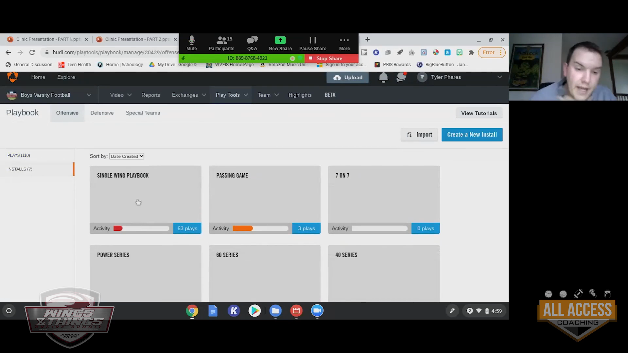Expand the Tyler Phares account menu

(499, 77)
